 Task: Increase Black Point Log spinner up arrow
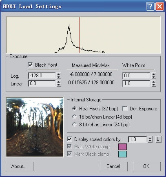click(x=58, y=74)
